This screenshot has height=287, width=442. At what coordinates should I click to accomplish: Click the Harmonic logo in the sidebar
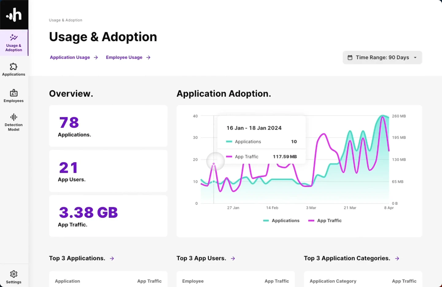click(14, 15)
